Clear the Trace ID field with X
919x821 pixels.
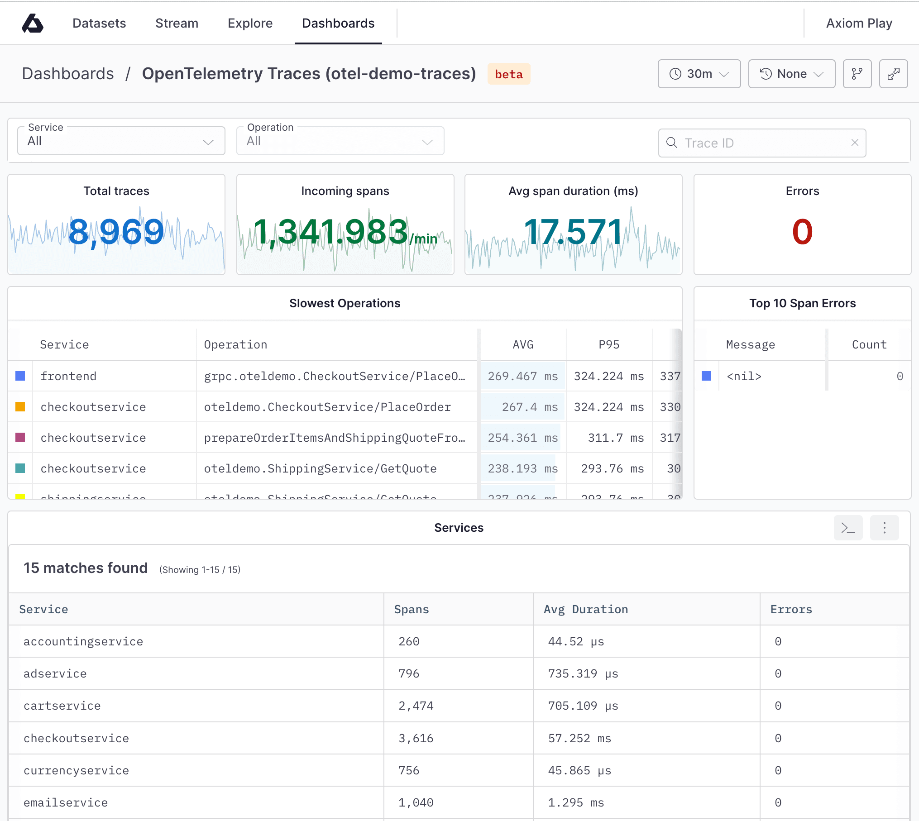855,143
